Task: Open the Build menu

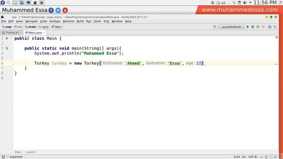Action: pos(80,21)
